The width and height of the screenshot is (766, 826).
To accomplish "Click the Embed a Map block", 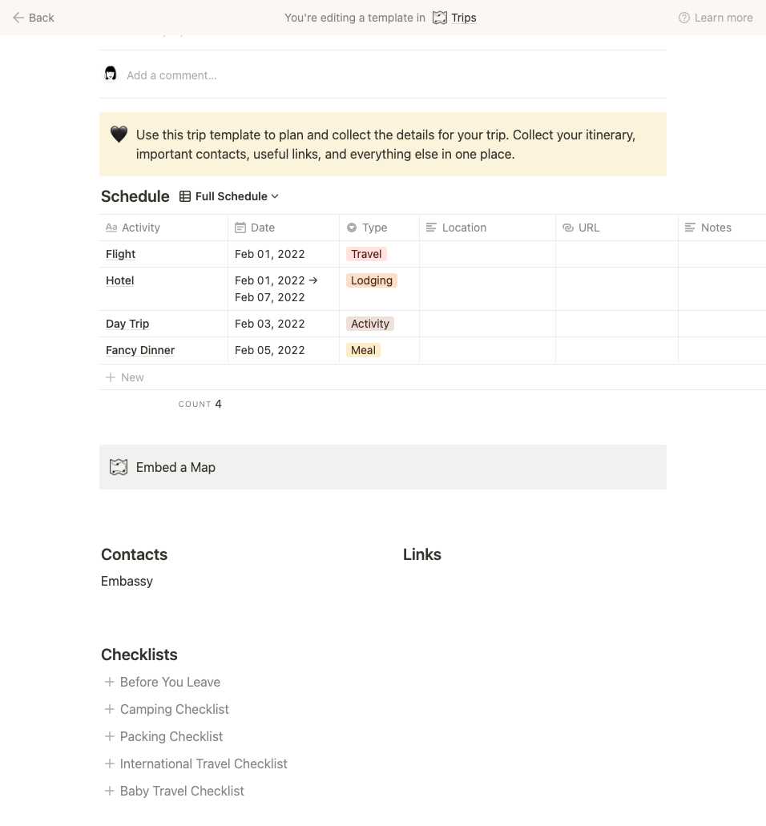I will click(383, 467).
